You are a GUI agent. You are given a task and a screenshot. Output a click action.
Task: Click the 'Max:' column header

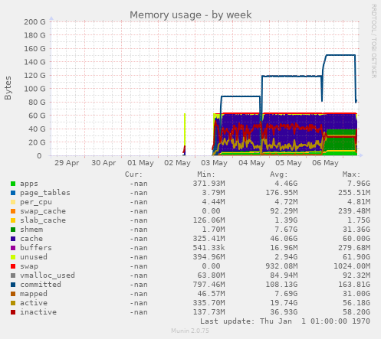tap(351, 174)
